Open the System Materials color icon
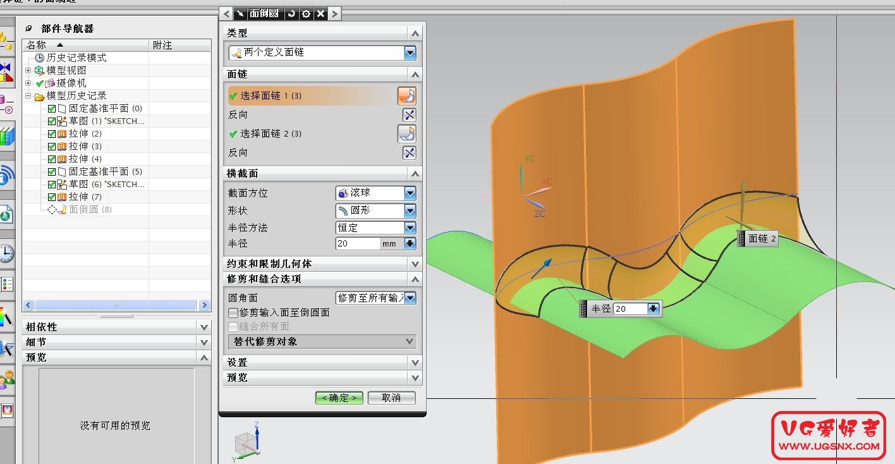This screenshot has height=464, width=895. 6,316
